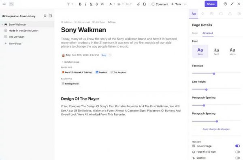Image resolution: width=243 pixels, height=160 pixels.
Task: Click the add tag icon next to Sony tag
Action: [x=110, y=55]
